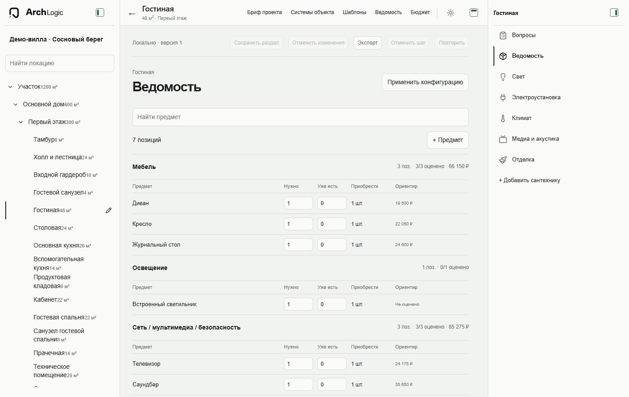Viewport: 629px width, 397px height.
Task: Click Уже есть field for Саундбар
Action: [332, 385]
